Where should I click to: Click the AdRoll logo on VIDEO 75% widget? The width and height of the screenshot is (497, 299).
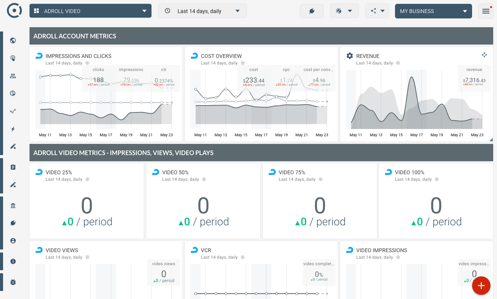[272, 172]
